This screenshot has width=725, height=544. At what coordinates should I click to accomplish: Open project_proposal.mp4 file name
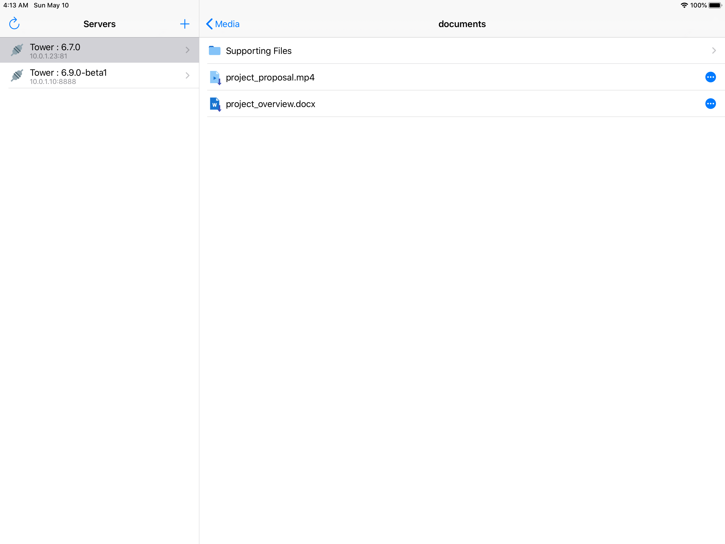(270, 78)
